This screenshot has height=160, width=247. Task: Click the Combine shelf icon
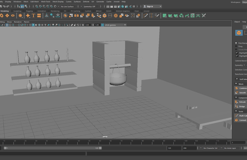(65, 15)
